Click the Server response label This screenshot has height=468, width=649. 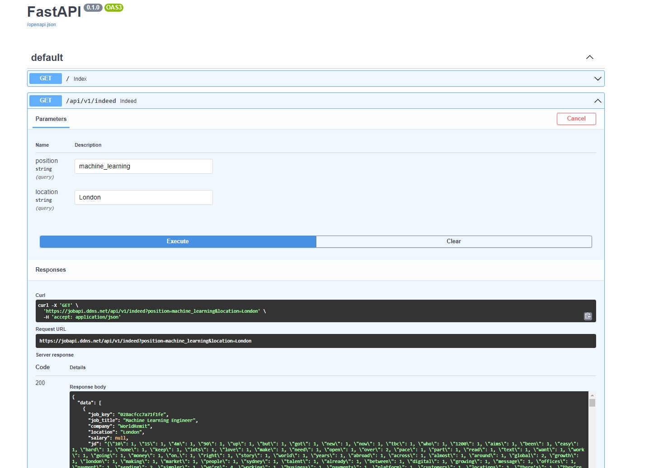[55, 355]
